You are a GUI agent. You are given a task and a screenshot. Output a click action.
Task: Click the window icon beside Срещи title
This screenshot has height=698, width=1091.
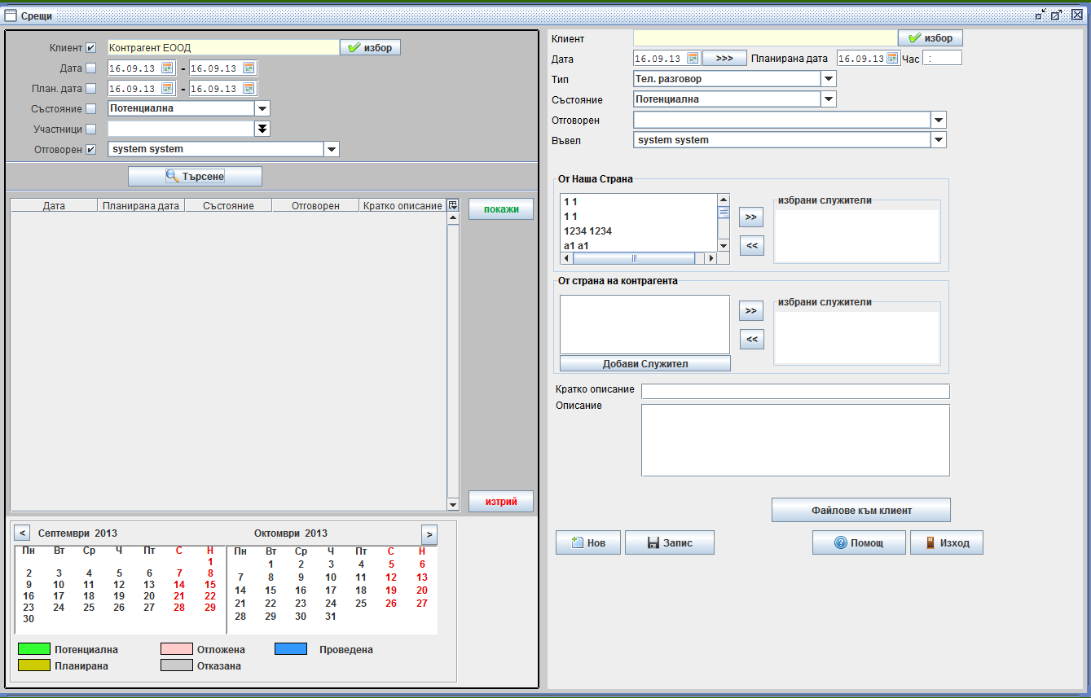[11, 15]
